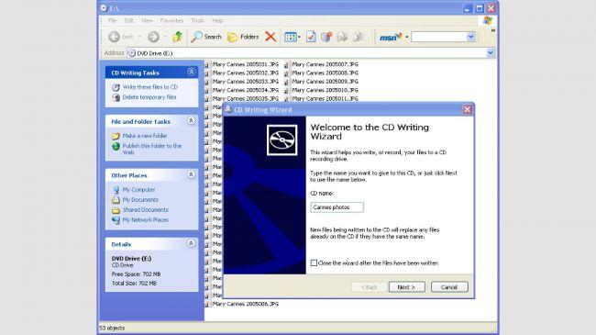Select file Mary Cannes 2005010.JPG
Screen dimensions: 596x335
[325, 90]
